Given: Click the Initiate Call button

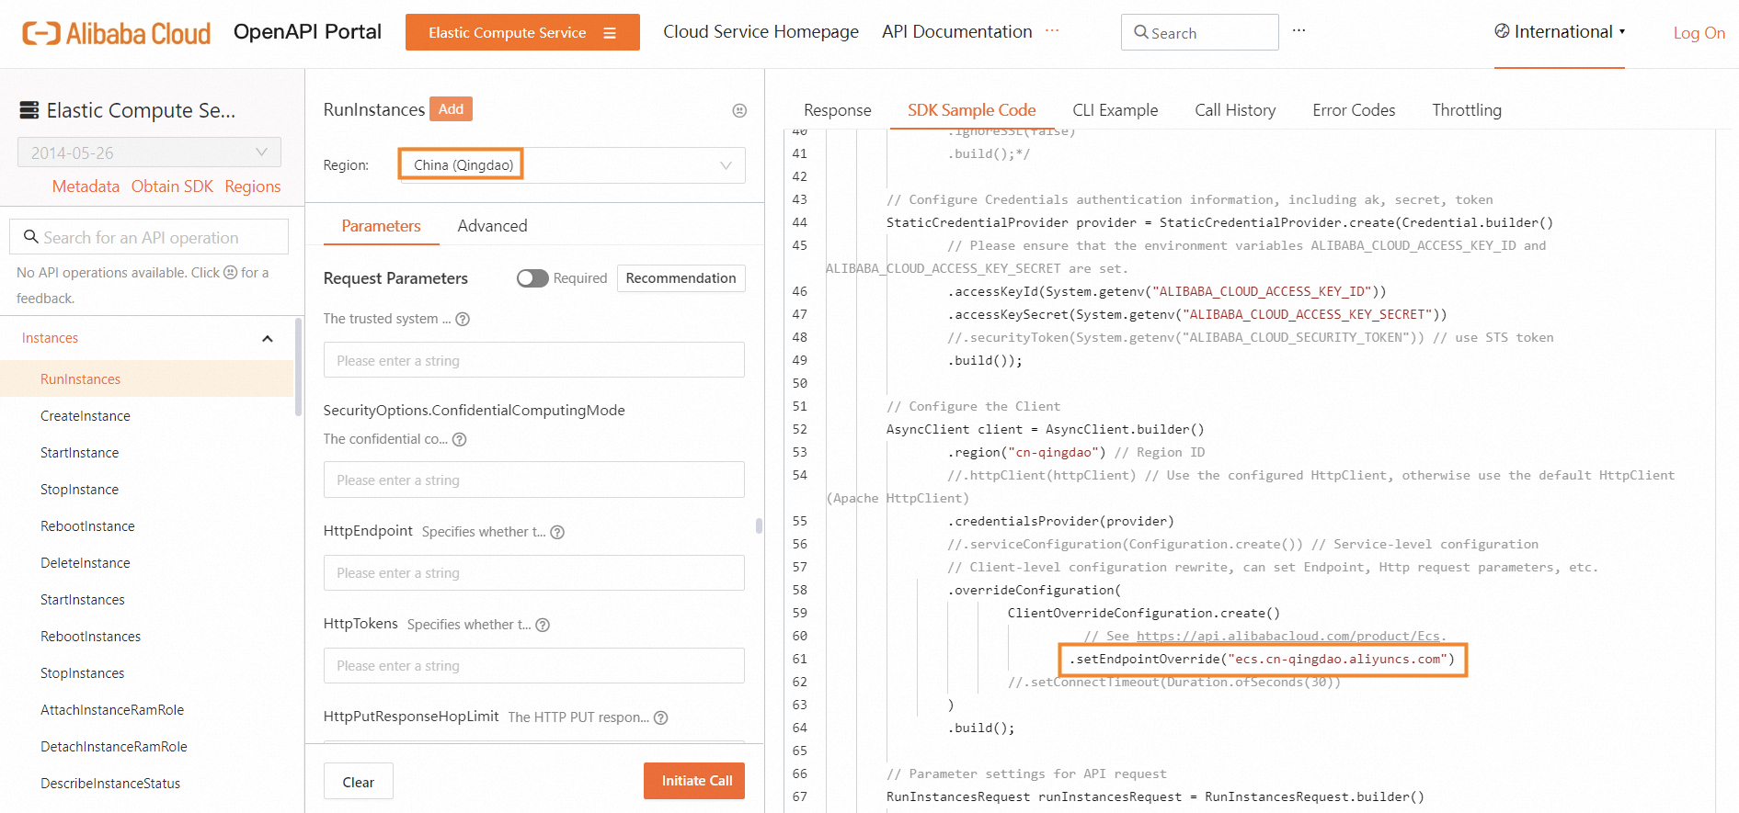Looking at the screenshot, I should tap(694, 781).
